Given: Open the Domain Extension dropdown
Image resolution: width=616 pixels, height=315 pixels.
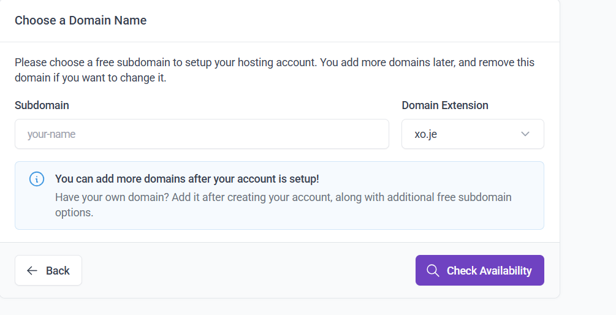Looking at the screenshot, I should point(472,134).
